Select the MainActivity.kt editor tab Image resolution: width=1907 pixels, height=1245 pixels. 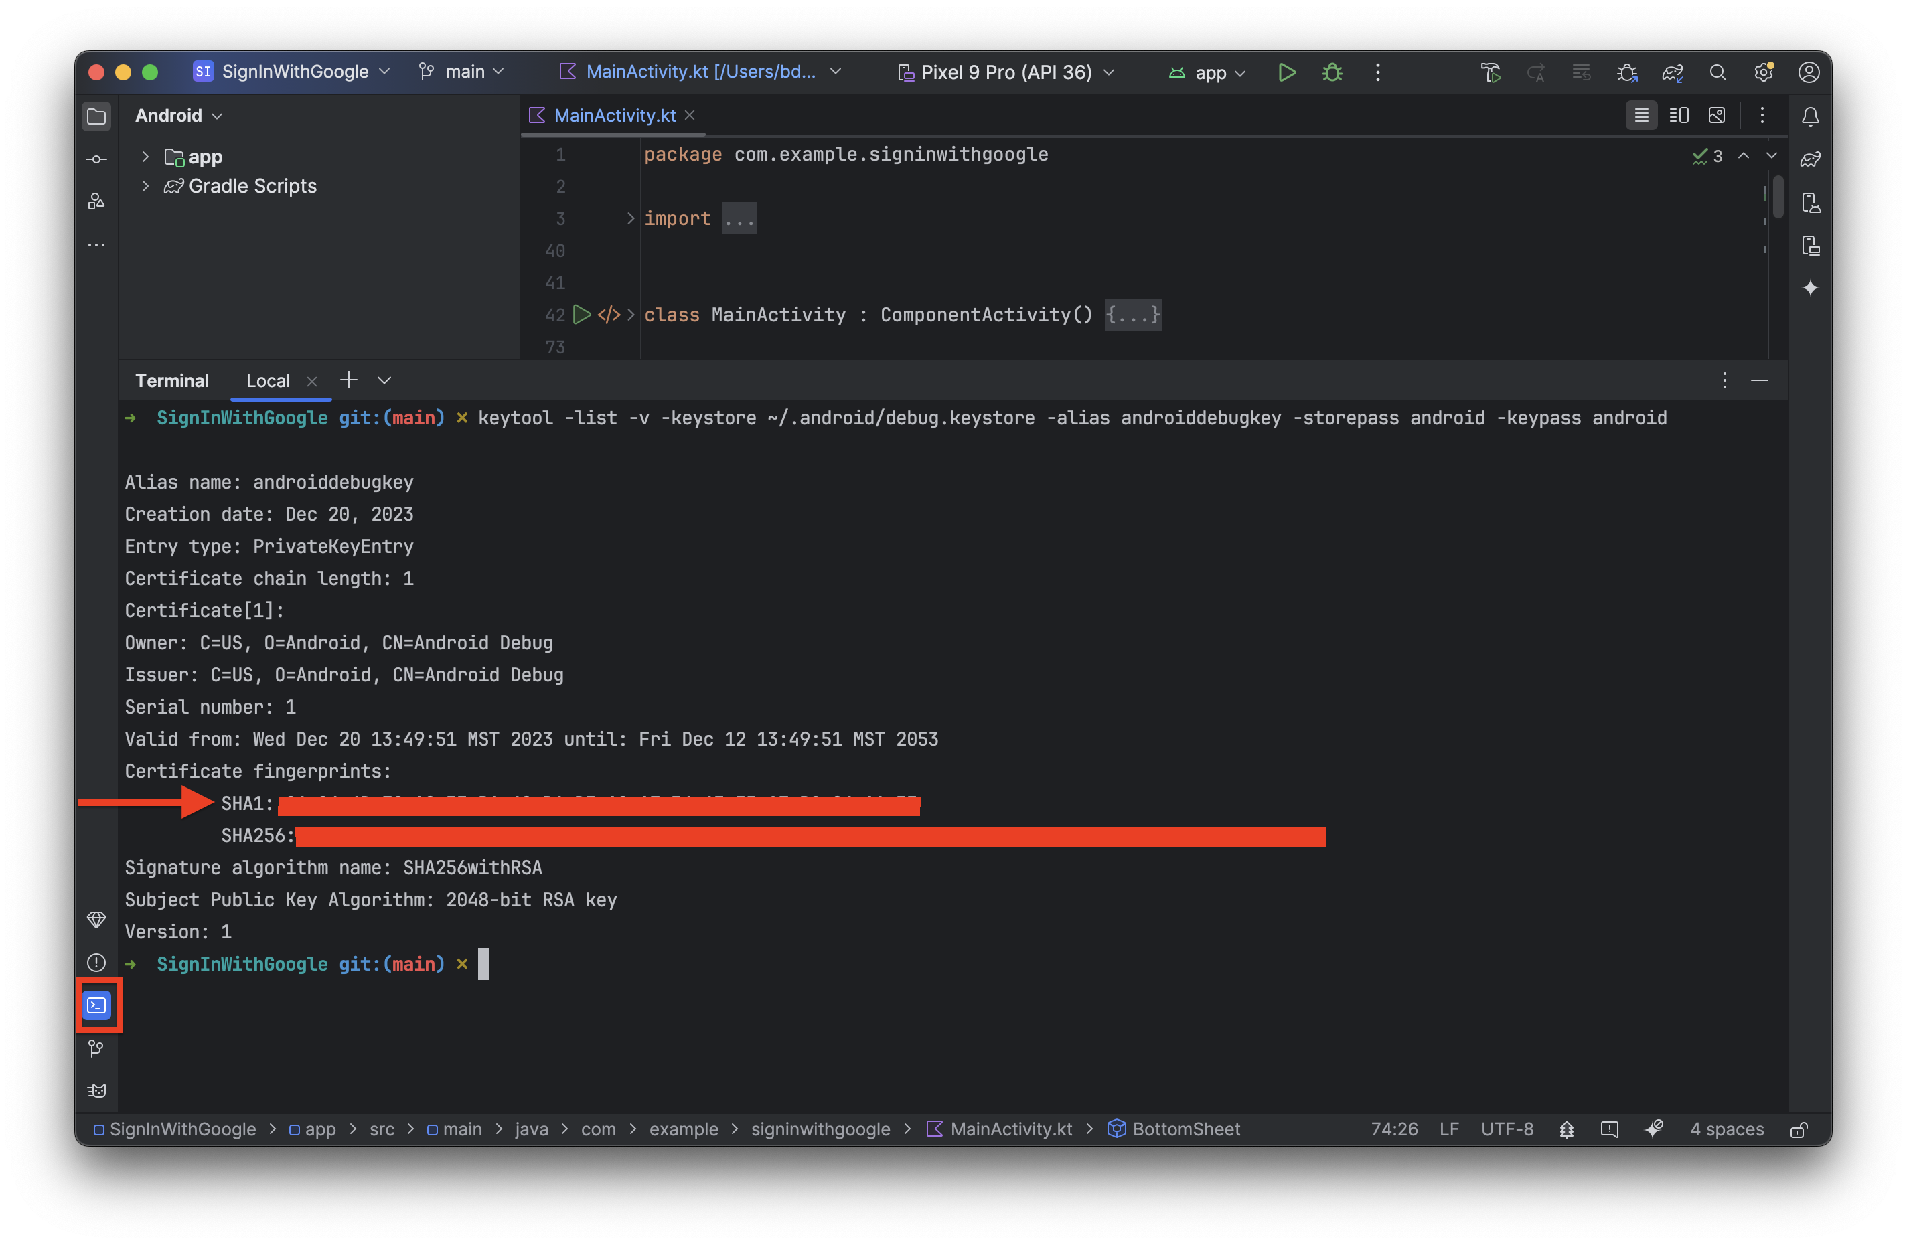(614, 115)
